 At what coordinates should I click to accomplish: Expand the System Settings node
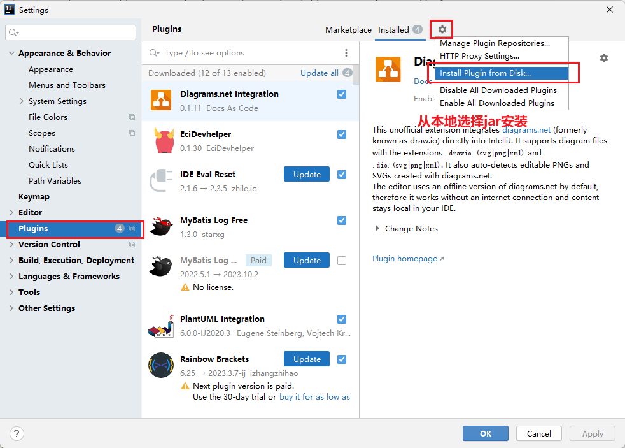tap(22, 101)
